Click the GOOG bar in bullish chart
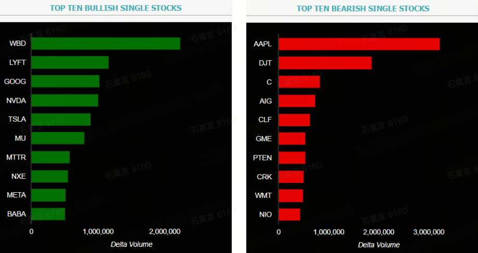The width and height of the screenshot is (478, 253). pyautogui.click(x=65, y=81)
